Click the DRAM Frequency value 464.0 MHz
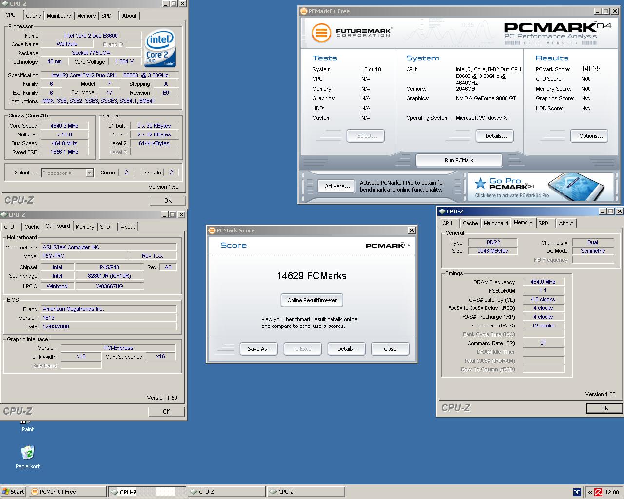Image resolution: width=624 pixels, height=499 pixels. coord(543,282)
